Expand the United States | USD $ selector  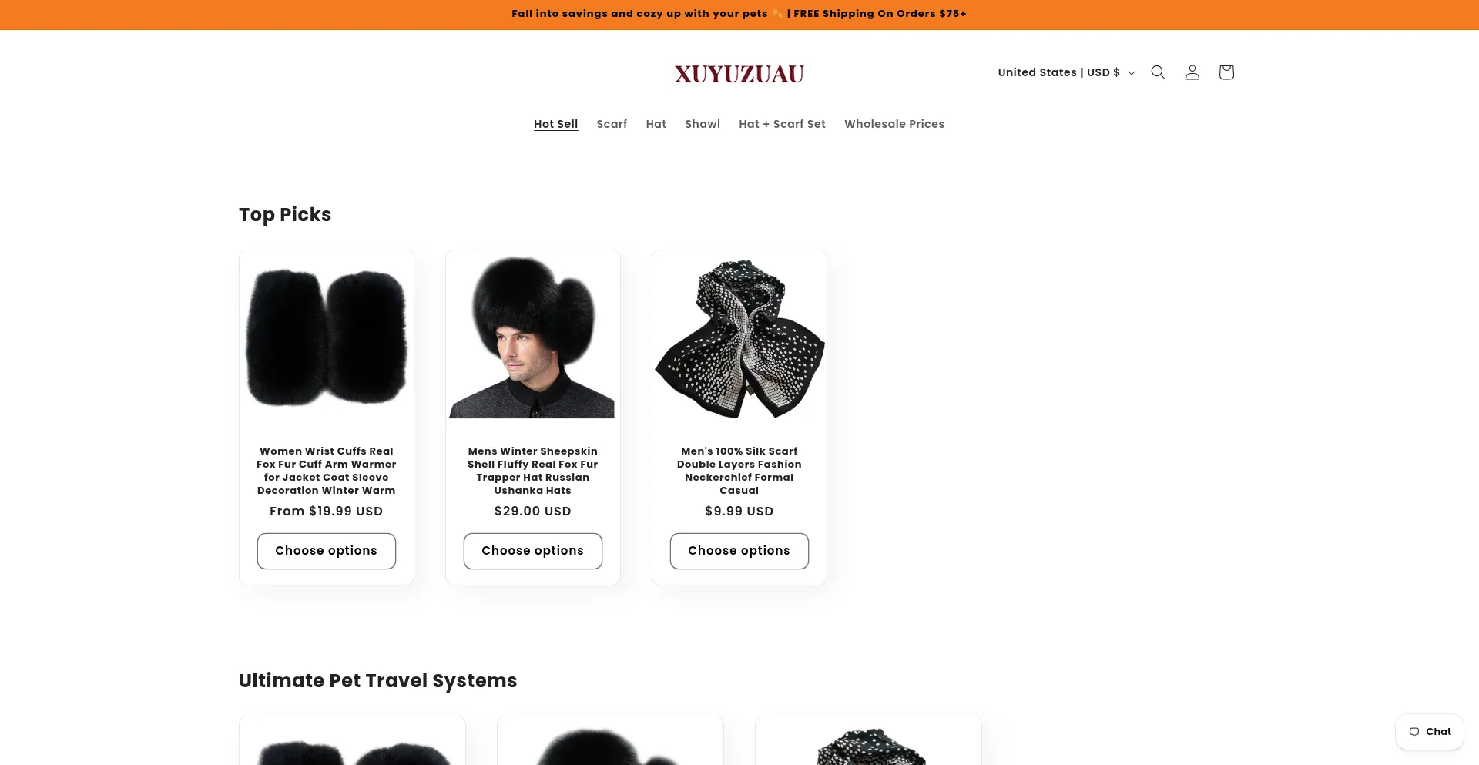[1066, 72]
